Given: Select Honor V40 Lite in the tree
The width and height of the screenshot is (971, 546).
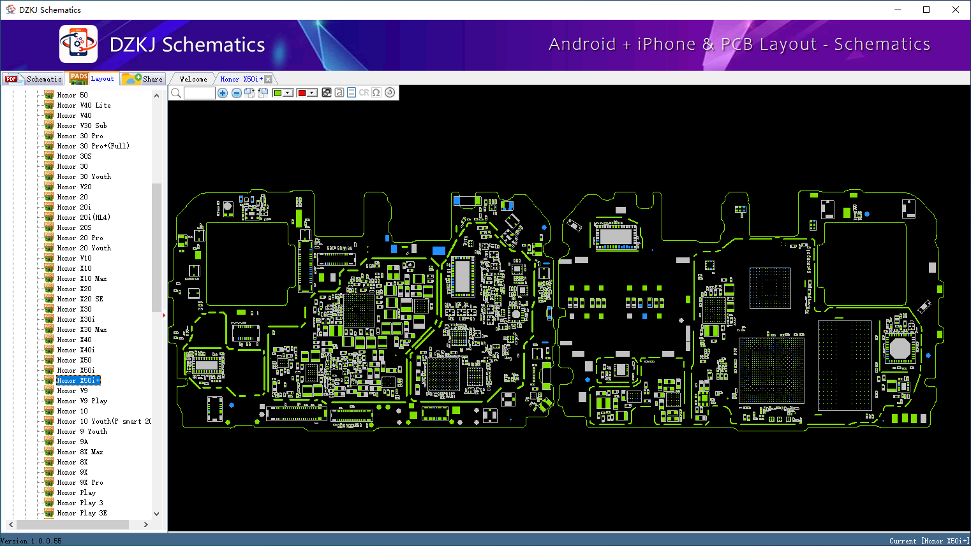Looking at the screenshot, I should click(84, 105).
